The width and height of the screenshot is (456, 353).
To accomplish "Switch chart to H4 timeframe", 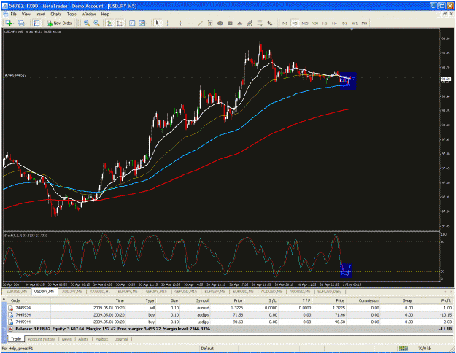I will [334, 23].
